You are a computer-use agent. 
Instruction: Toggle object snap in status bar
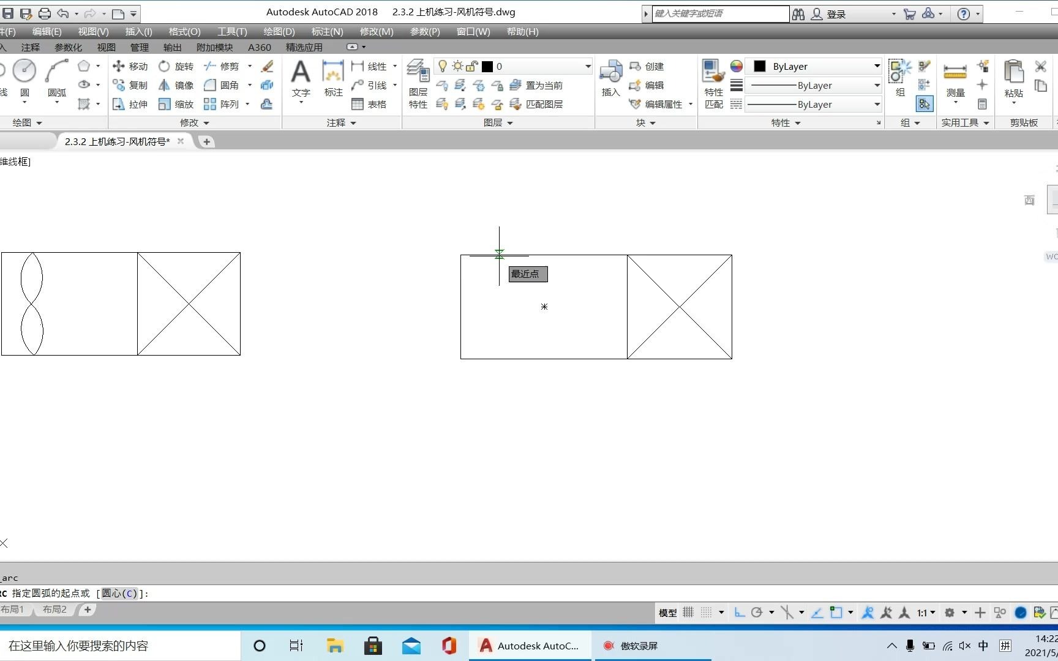pyautogui.click(x=836, y=613)
